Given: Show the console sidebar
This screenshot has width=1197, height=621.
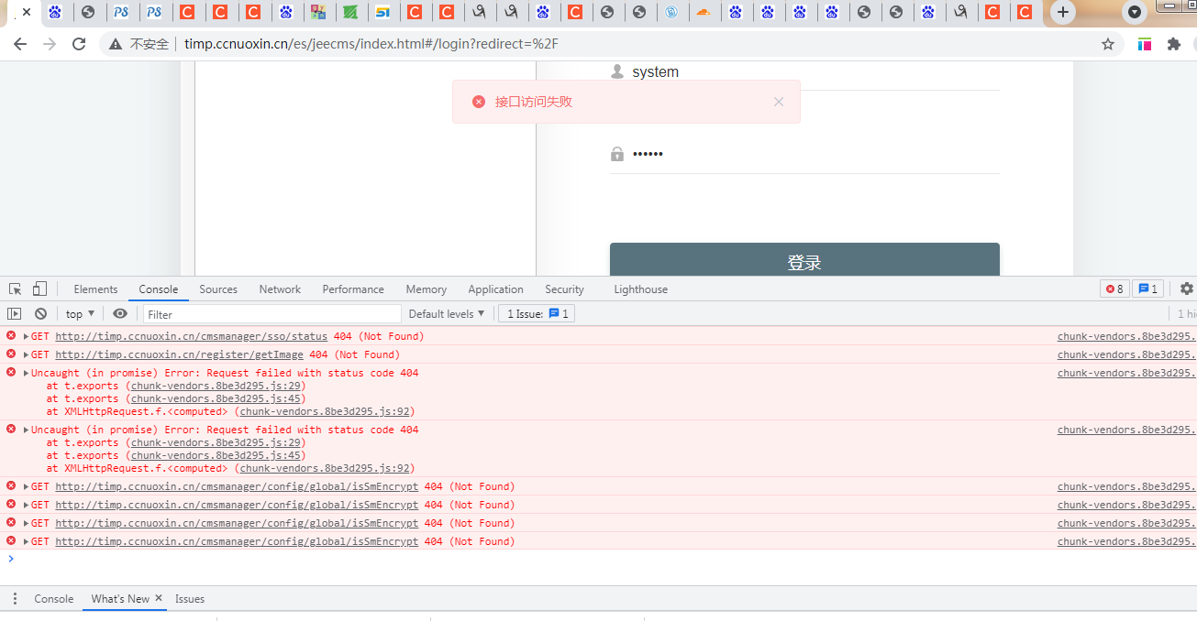Looking at the screenshot, I should (x=15, y=314).
